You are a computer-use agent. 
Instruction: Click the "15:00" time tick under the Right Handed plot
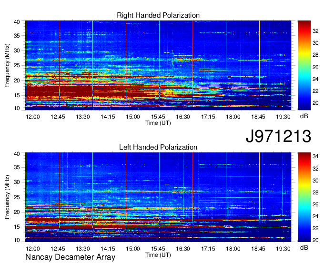(x=133, y=117)
